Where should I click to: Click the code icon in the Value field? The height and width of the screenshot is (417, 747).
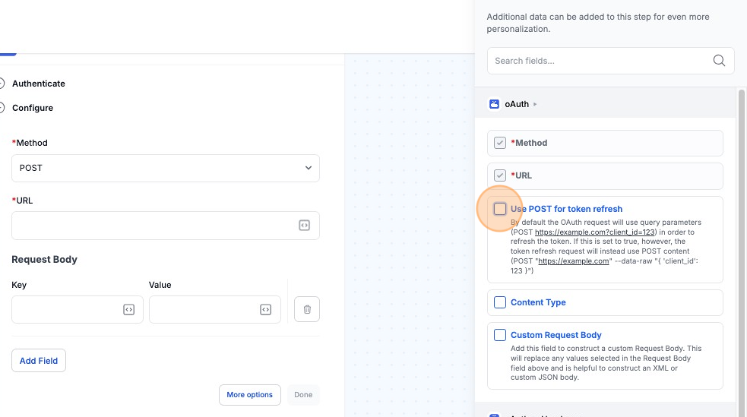(265, 310)
